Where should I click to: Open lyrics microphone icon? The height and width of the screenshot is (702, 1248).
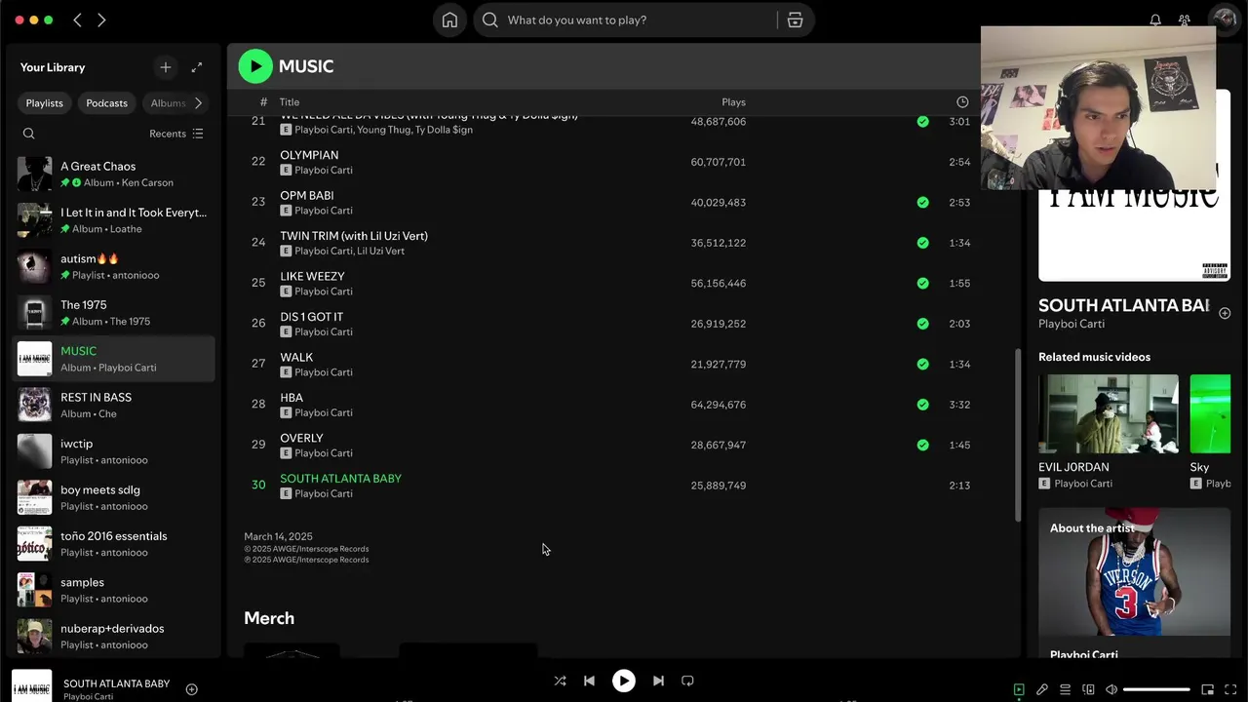click(x=1042, y=689)
